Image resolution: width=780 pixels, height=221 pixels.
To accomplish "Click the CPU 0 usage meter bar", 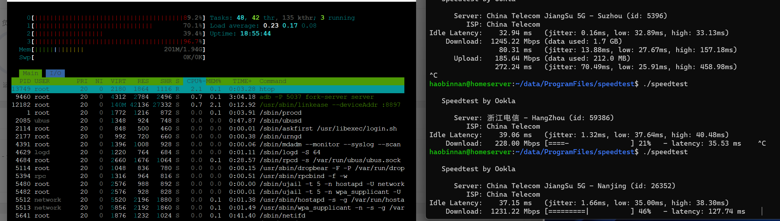I will [118, 18].
